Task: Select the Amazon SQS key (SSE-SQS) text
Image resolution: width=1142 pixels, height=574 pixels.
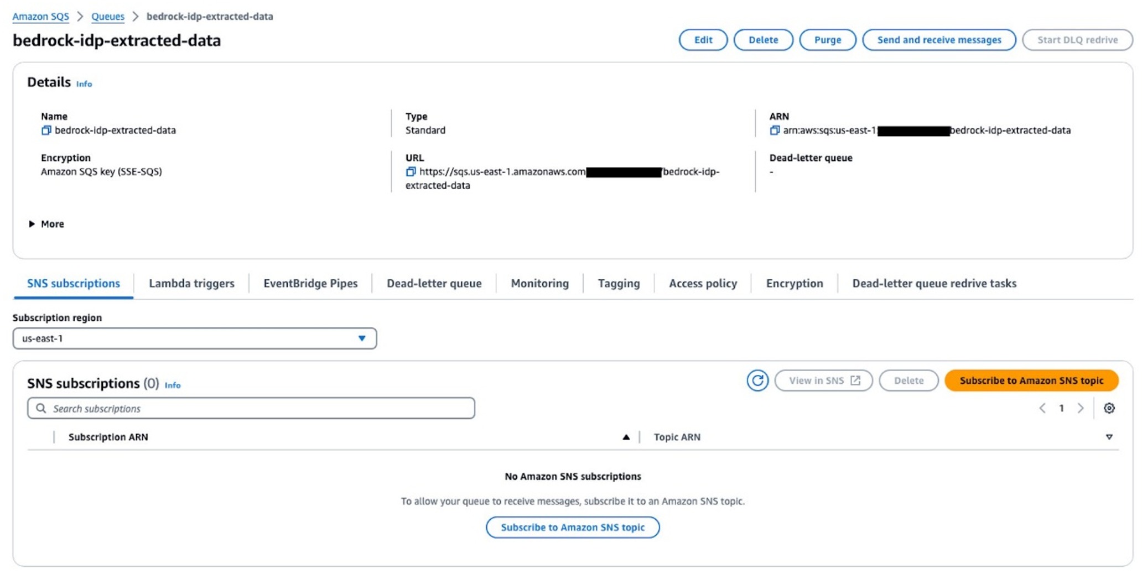Action: 101,171
